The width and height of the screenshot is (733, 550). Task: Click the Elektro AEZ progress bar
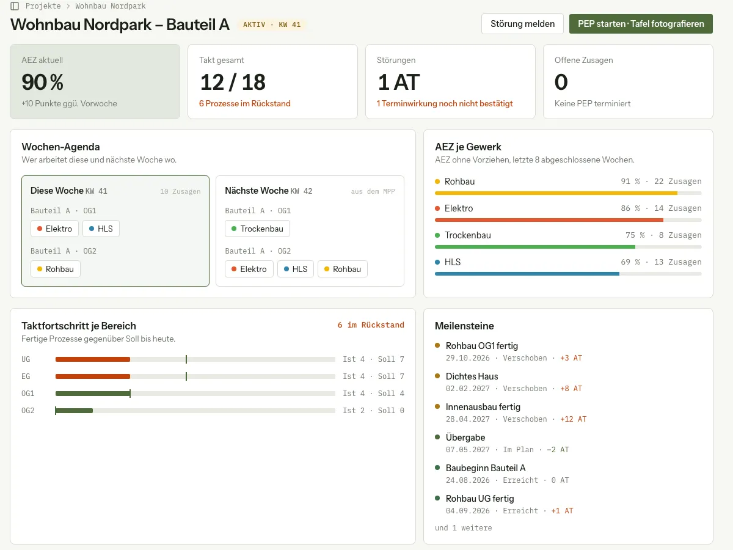click(568, 220)
